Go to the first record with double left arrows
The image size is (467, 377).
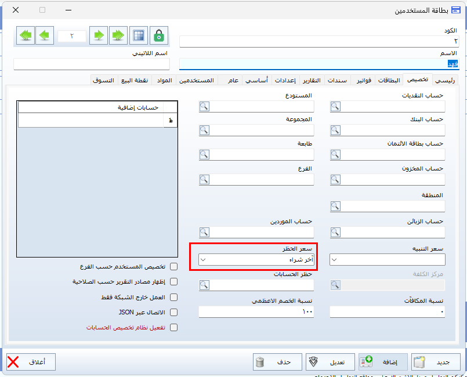pos(25,35)
